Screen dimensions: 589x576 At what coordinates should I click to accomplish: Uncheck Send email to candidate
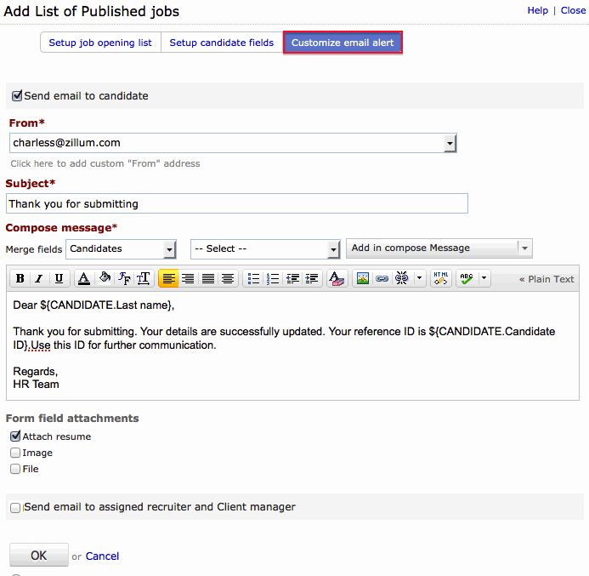[17, 96]
